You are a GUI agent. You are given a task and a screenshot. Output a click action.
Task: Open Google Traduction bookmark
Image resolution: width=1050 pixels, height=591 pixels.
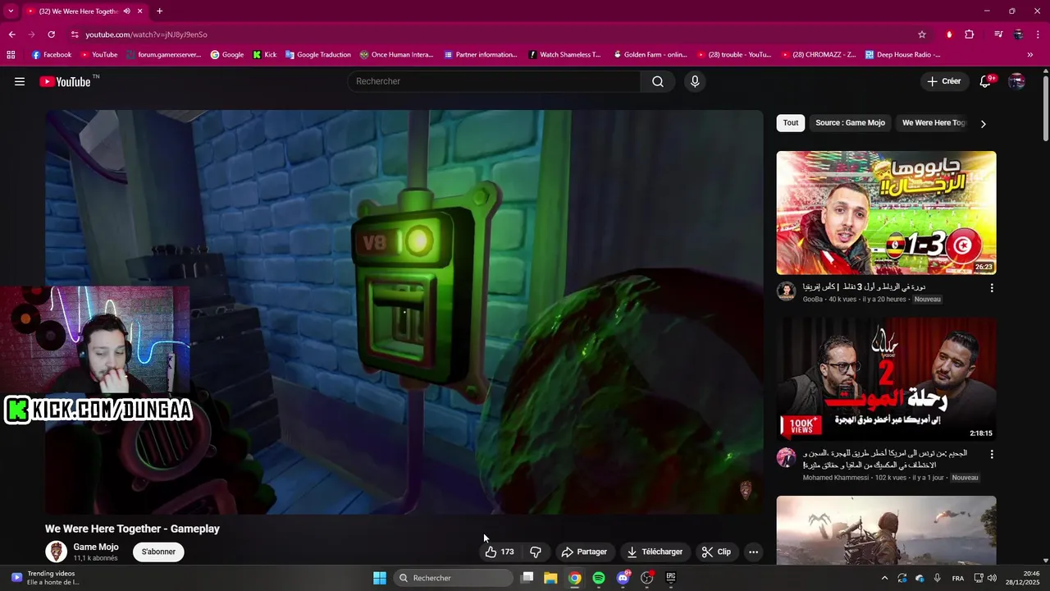(318, 55)
